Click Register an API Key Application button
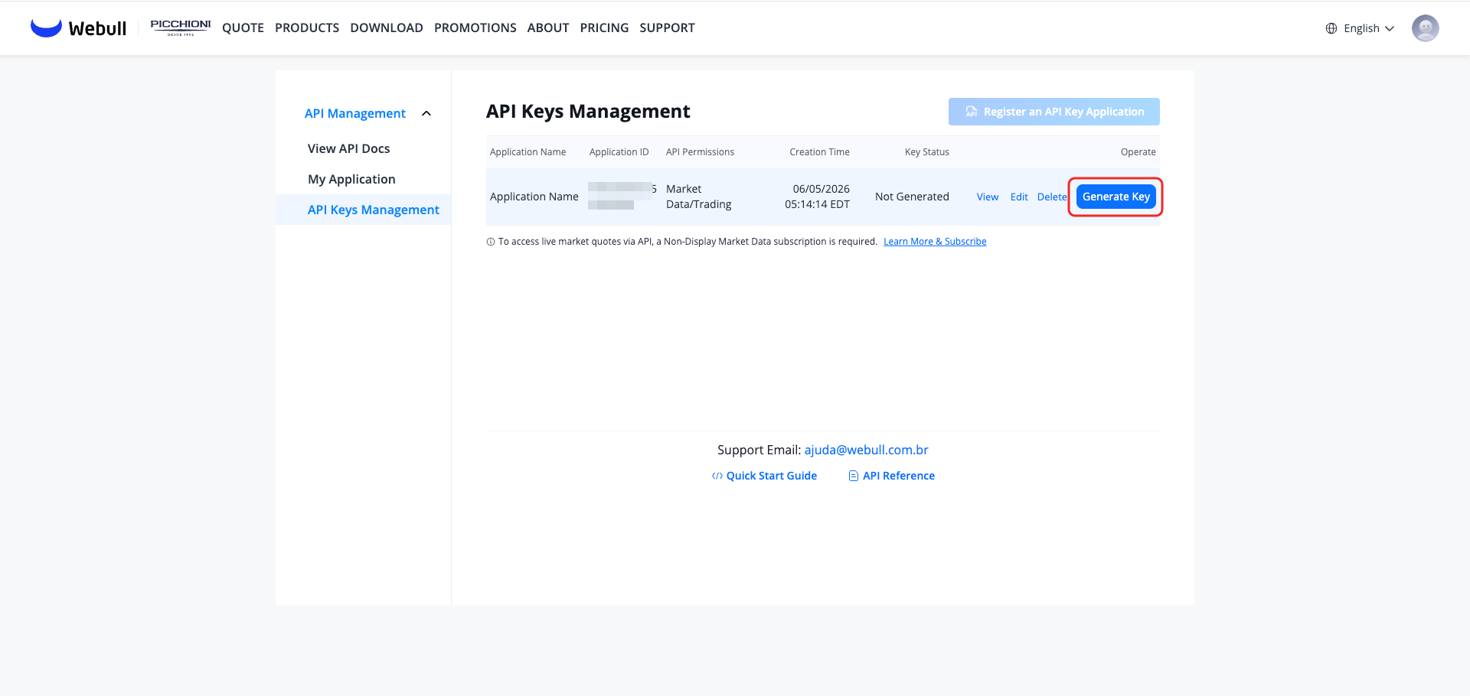1470x696 pixels. [1054, 112]
